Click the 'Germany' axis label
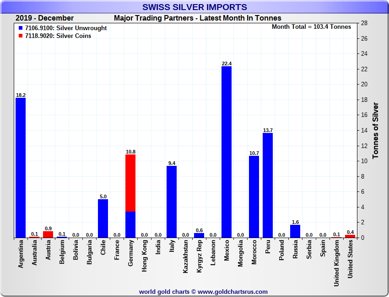The height and width of the screenshot is (297, 389). click(130, 253)
